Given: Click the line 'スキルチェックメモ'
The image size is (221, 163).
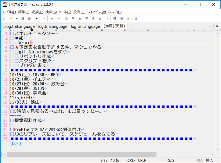Looking at the screenshot, I should (35, 34).
